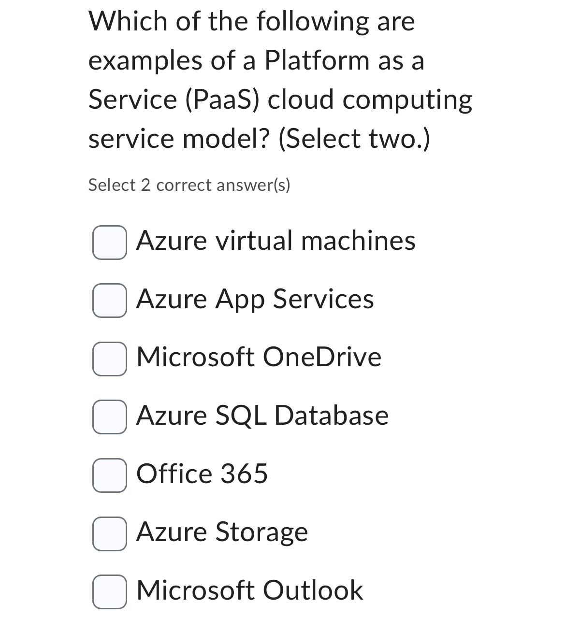Click the '(Select two.)' text in question
This screenshot has width=566, height=632.
pyautogui.click(x=354, y=139)
